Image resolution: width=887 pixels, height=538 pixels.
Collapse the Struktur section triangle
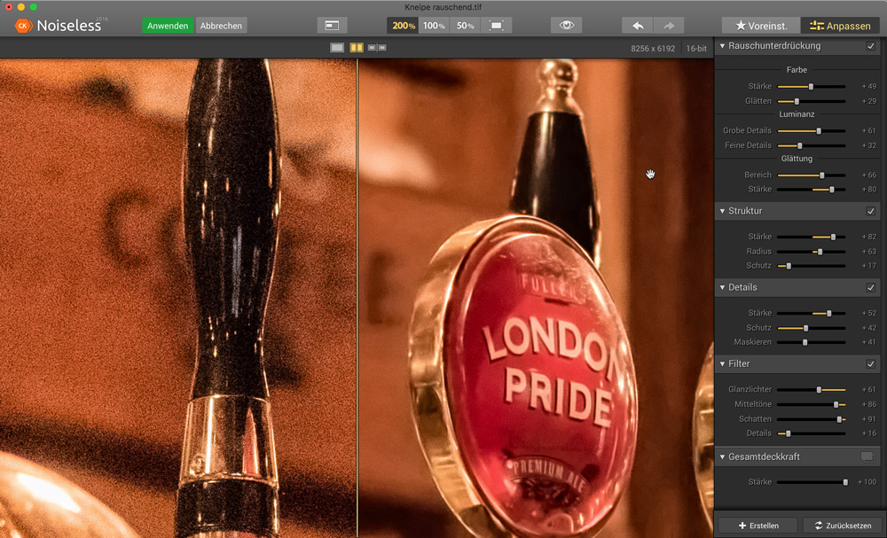point(722,211)
